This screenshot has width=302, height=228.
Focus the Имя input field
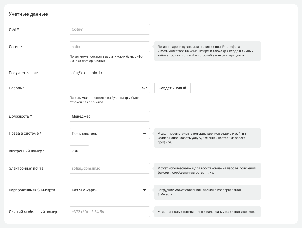pos(109,29)
